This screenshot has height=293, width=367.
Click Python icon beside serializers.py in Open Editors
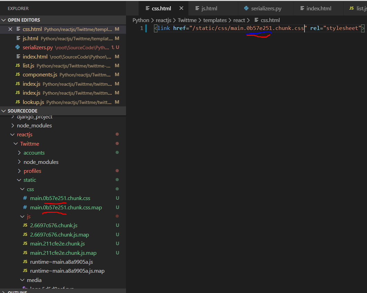(x=18, y=48)
